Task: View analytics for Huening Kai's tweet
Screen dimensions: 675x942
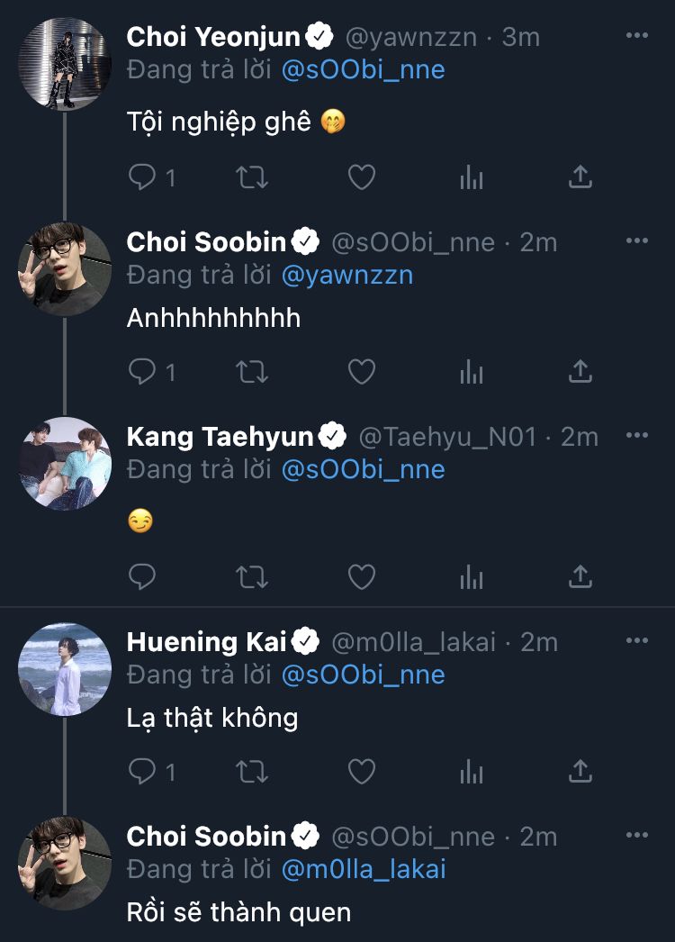Action: (x=472, y=771)
